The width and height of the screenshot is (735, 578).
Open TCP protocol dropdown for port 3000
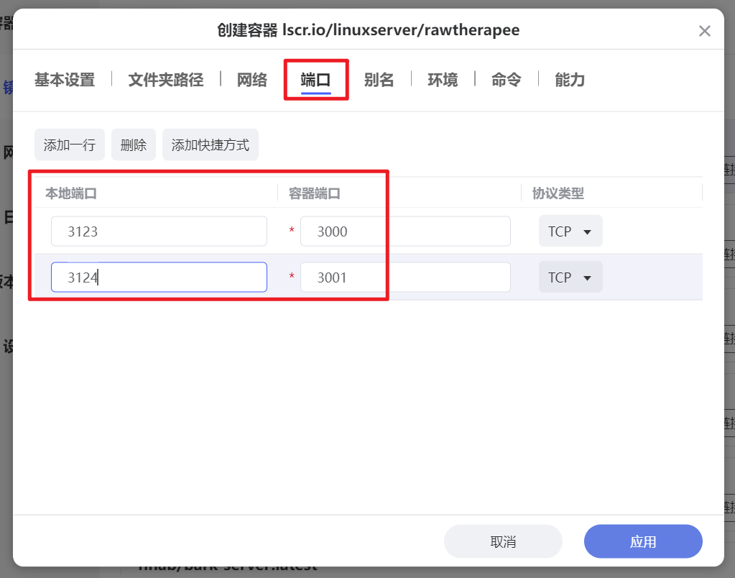click(x=570, y=231)
